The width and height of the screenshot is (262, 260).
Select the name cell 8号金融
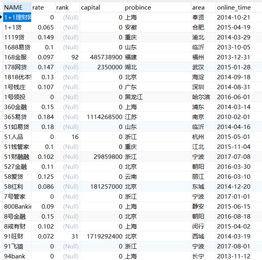click(17, 217)
